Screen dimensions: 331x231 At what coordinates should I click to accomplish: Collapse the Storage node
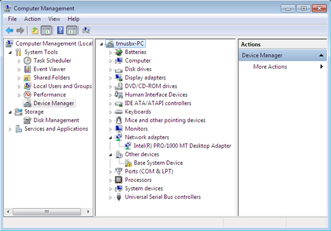click(x=10, y=112)
